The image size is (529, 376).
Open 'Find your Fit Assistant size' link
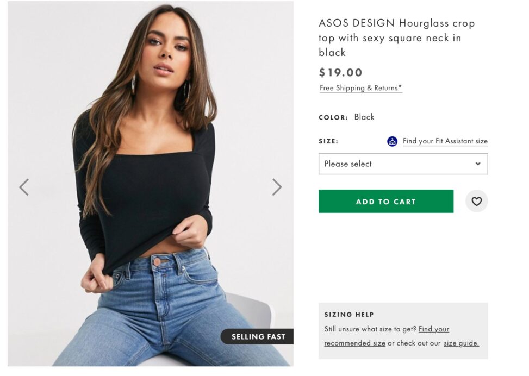[445, 141]
